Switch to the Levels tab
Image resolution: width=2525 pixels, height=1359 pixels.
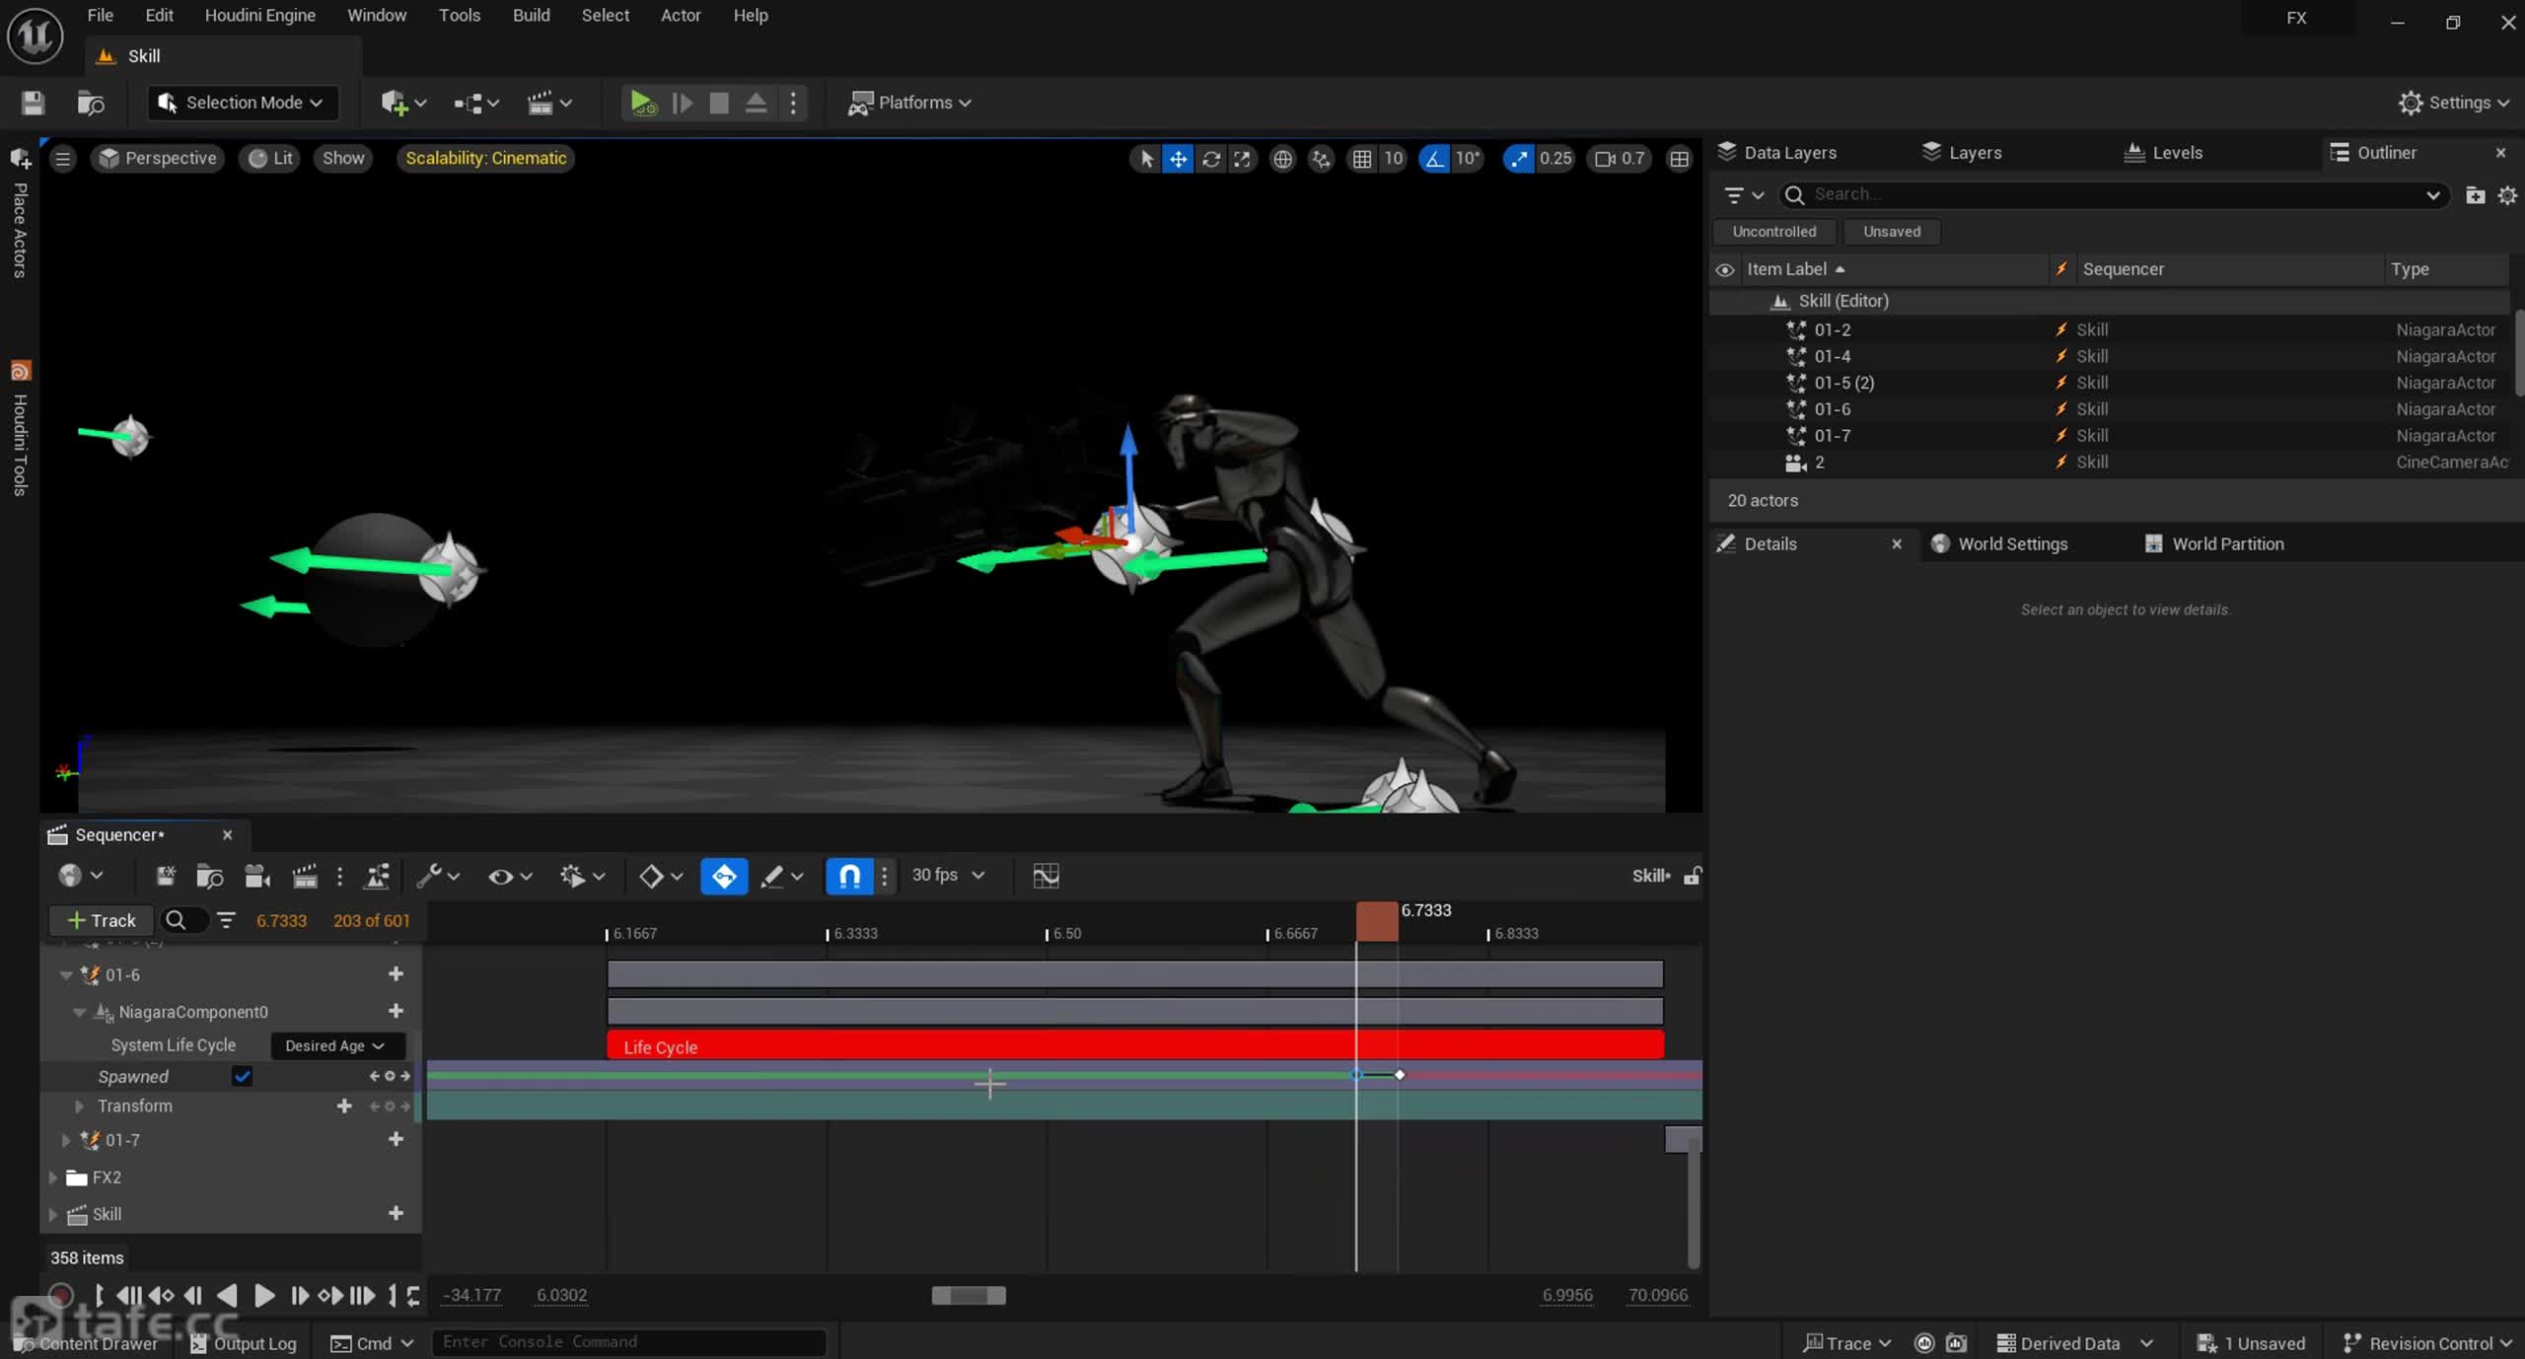(x=2163, y=153)
